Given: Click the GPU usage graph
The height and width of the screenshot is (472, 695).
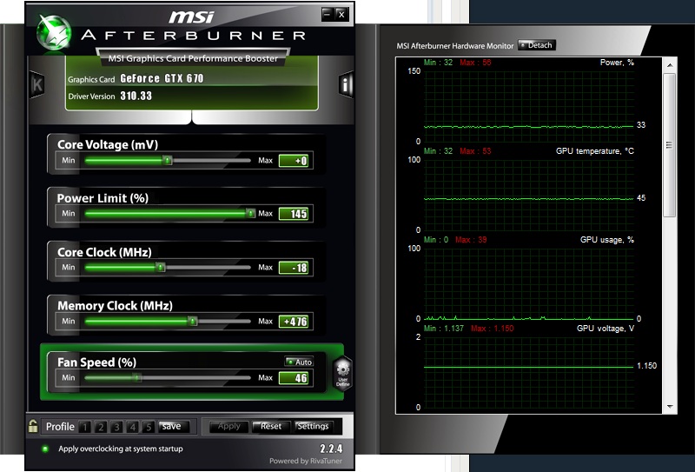Looking at the screenshot, I should (529, 283).
